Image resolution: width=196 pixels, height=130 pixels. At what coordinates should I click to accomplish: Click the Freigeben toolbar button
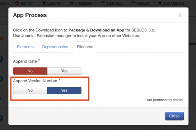point(81,3)
